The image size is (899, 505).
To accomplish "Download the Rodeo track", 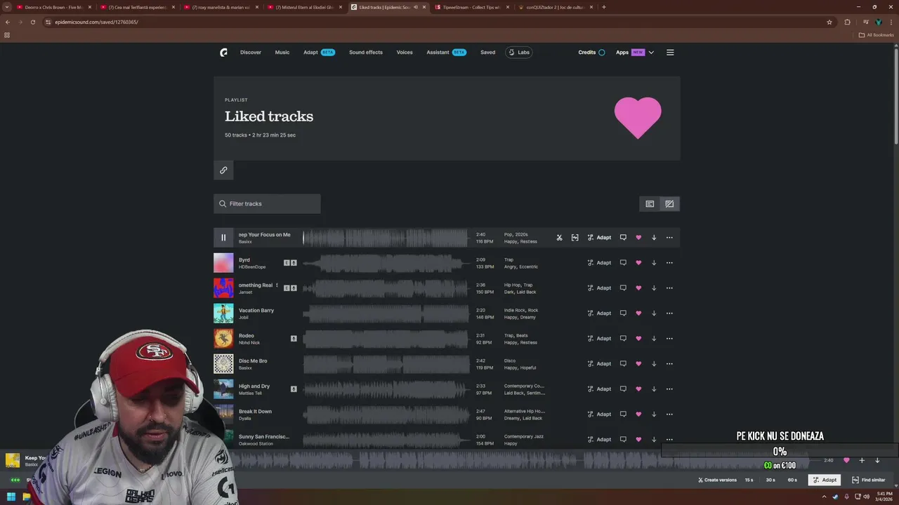I will [654, 339].
